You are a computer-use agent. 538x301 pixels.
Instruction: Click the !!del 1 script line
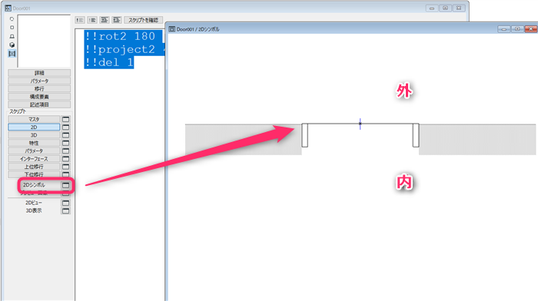coord(109,62)
